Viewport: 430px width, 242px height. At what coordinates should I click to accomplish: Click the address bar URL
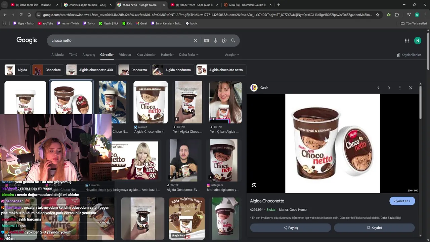tap(207, 15)
